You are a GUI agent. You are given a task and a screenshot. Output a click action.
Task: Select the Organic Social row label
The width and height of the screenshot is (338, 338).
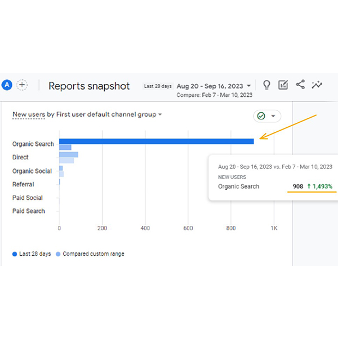coord(32,171)
